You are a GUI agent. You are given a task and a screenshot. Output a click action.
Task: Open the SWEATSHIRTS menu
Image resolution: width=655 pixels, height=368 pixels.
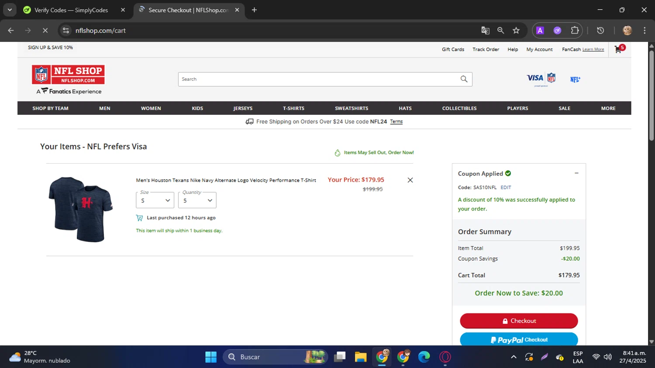click(x=352, y=108)
